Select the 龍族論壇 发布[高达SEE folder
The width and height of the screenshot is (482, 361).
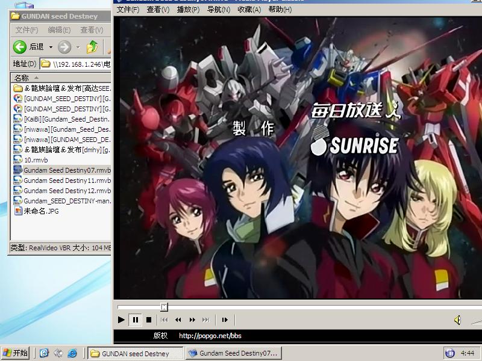(62, 88)
